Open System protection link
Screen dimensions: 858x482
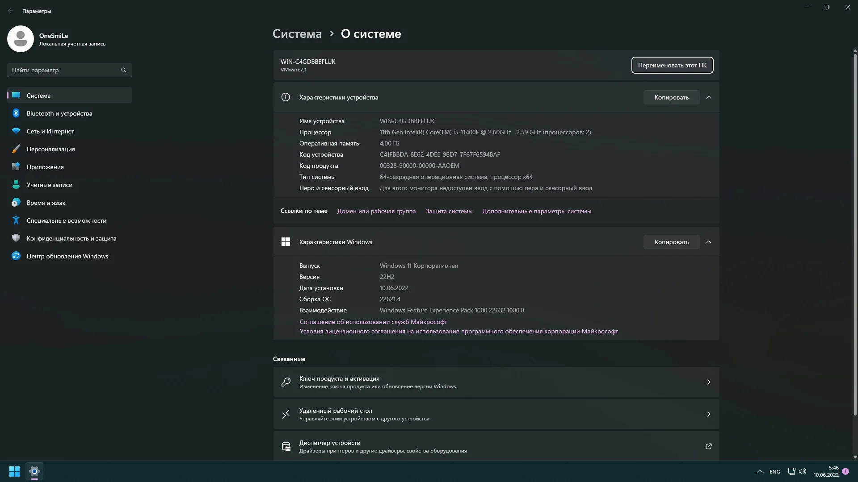coord(449,211)
